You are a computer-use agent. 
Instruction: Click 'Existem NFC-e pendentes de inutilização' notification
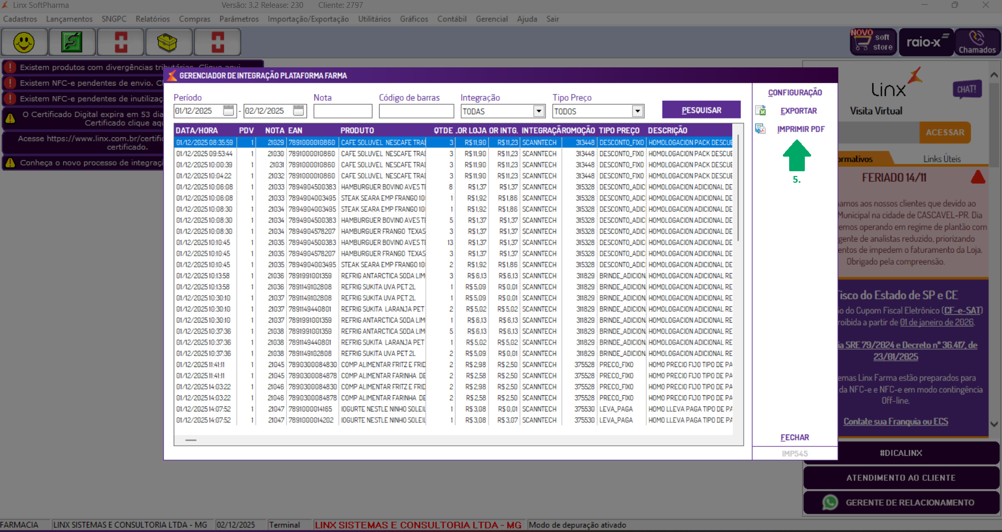point(84,99)
